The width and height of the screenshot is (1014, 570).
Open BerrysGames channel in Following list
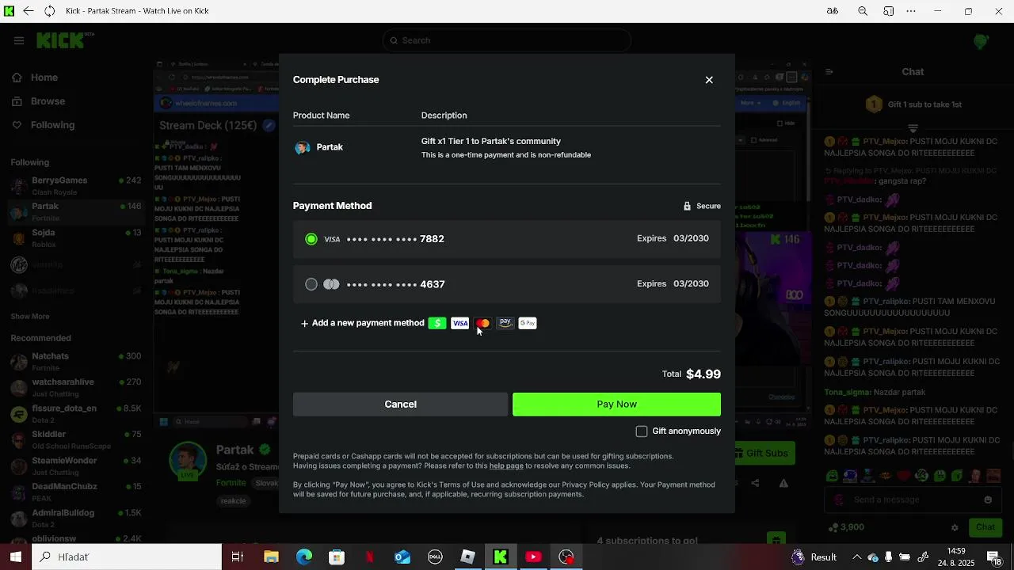(75, 186)
